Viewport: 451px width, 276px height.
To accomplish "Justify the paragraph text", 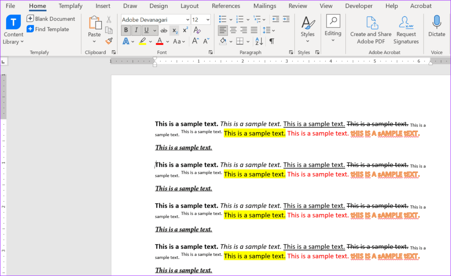I will (x=254, y=30).
